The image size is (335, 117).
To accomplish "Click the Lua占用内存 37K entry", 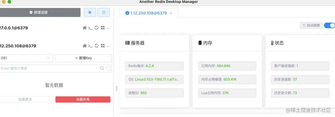I will 227,93.
